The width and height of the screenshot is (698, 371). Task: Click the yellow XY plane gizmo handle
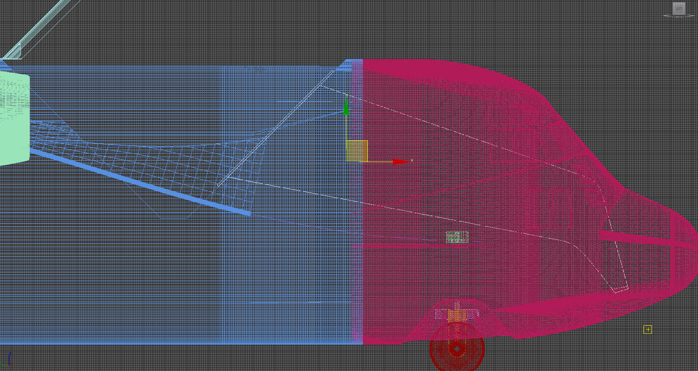pyautogui.click(x=357, y=151)
